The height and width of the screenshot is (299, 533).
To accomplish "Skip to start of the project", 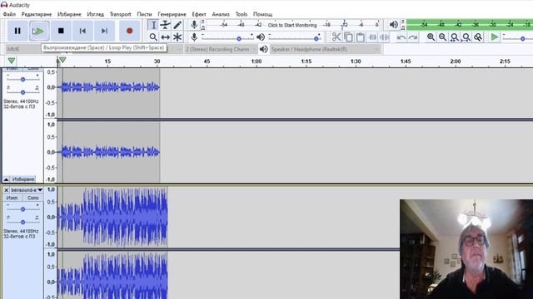I will (x=82, y=31).
